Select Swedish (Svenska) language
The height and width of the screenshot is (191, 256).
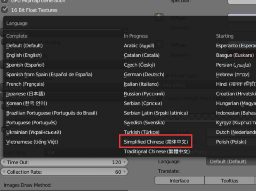[x=144, y=123]
